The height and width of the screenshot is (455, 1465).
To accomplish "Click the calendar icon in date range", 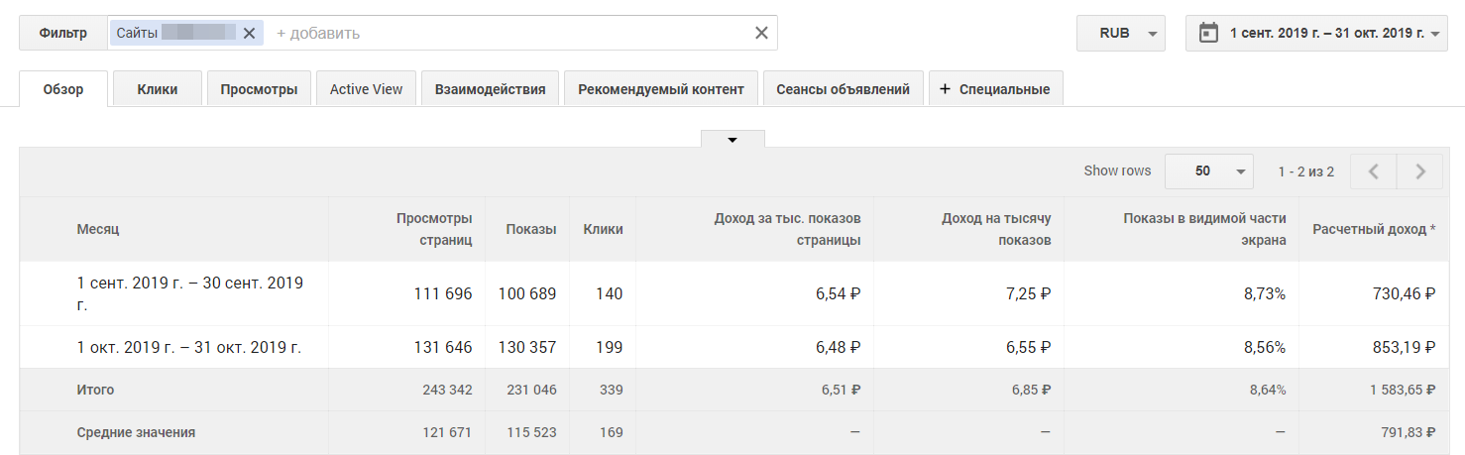I will click(x=1207, y=33).
